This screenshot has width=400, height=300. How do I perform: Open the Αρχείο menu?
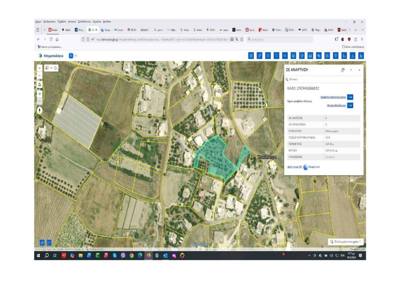(38, 21)
